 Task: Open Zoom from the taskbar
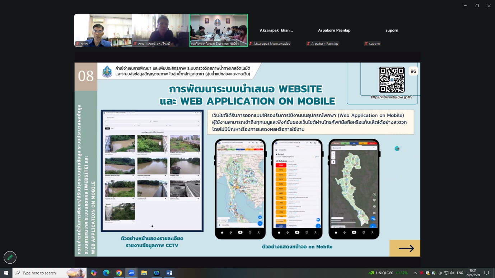[131, 273]
